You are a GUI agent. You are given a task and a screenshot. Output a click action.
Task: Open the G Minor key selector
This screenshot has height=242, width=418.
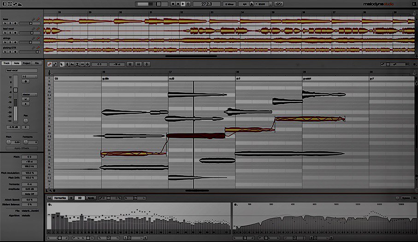(229, 4)
